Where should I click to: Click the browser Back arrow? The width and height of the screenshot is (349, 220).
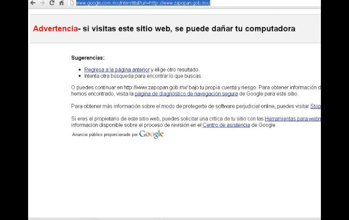pyautogui.click(x=33, y=3)
